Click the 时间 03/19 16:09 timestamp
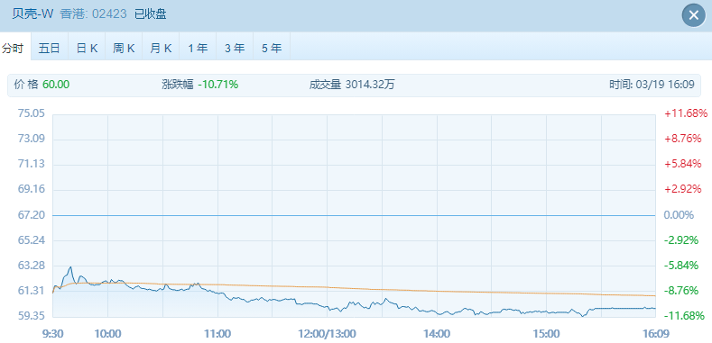The image size is (712, 343). pyautogui.click(x=652, y=85)
